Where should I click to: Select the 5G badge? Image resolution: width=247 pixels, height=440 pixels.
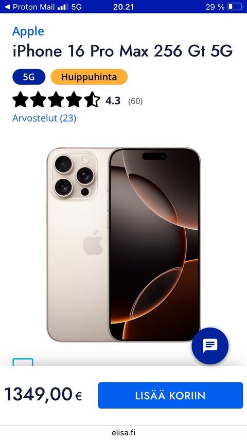pos(29,77)
